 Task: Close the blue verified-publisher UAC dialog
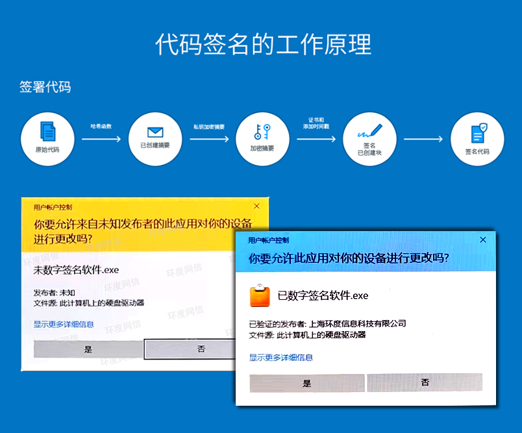(482, 240)
